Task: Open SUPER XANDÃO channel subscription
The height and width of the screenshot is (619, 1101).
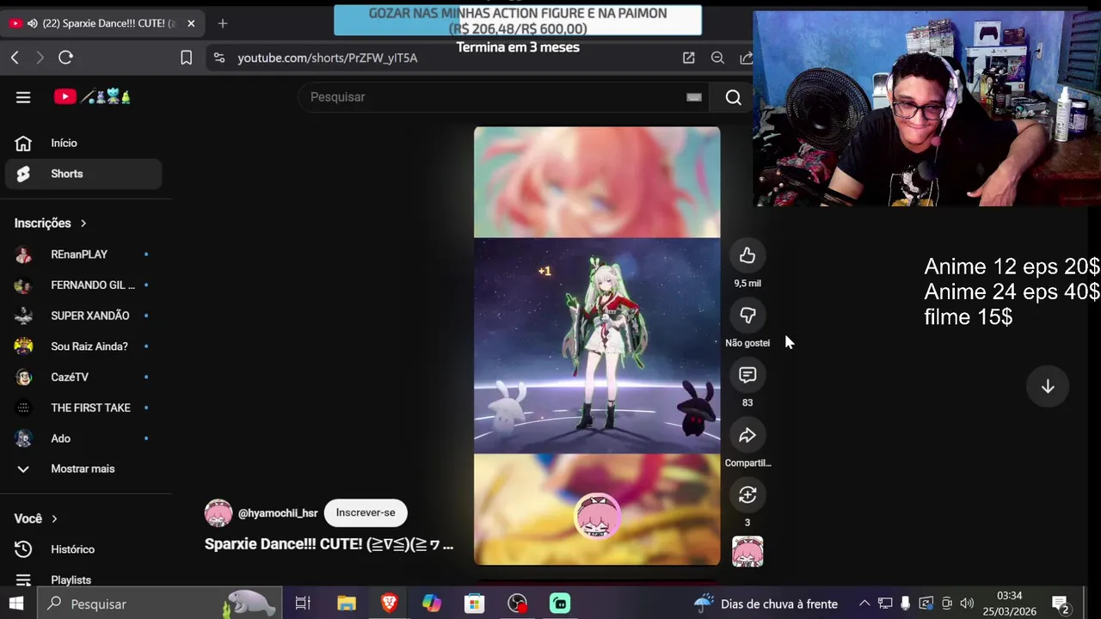Action: click(84, 316)
